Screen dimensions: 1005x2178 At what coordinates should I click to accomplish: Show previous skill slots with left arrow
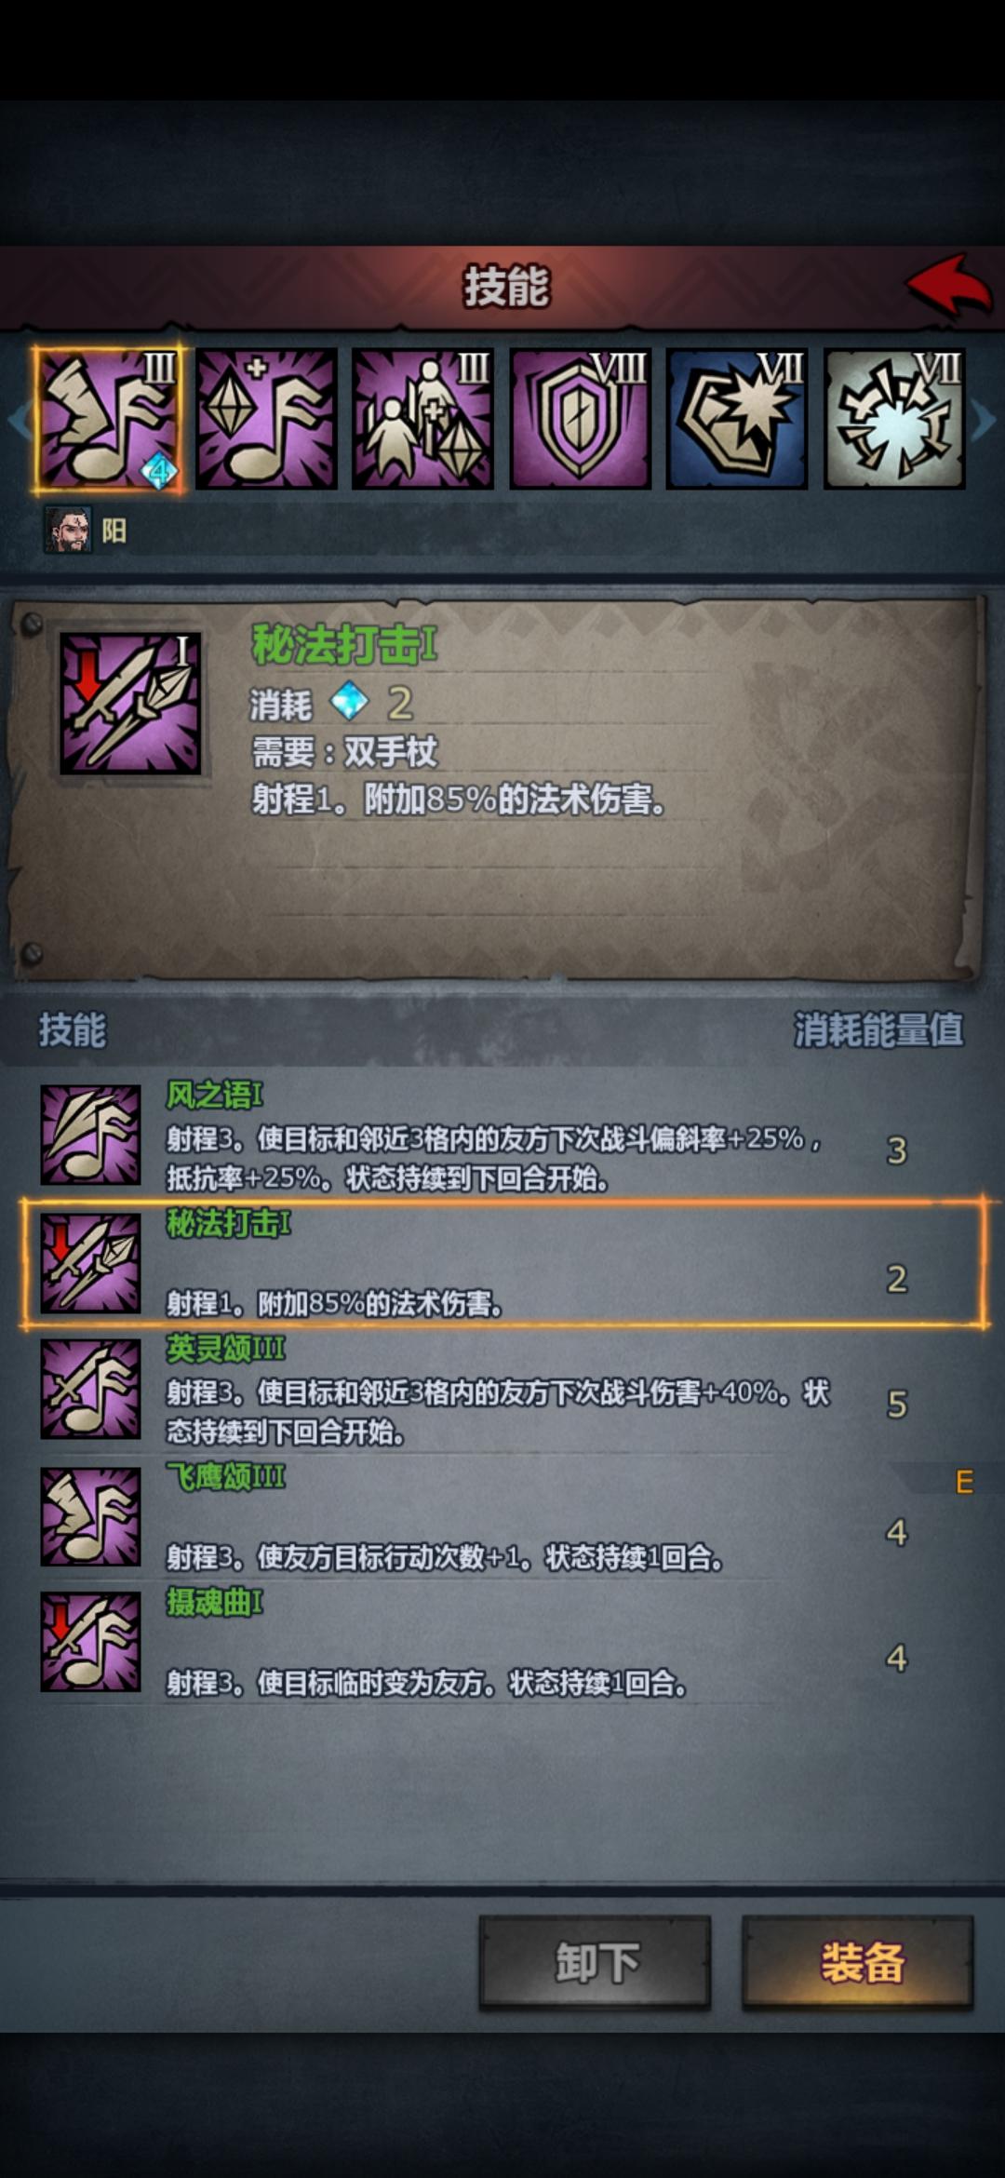point(19,420)
